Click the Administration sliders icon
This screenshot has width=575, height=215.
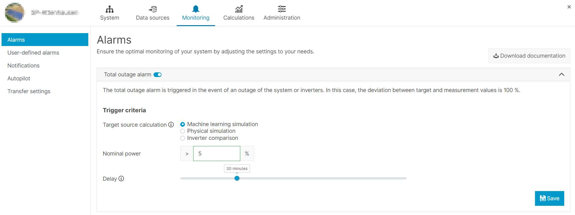(x=282, y=9)
